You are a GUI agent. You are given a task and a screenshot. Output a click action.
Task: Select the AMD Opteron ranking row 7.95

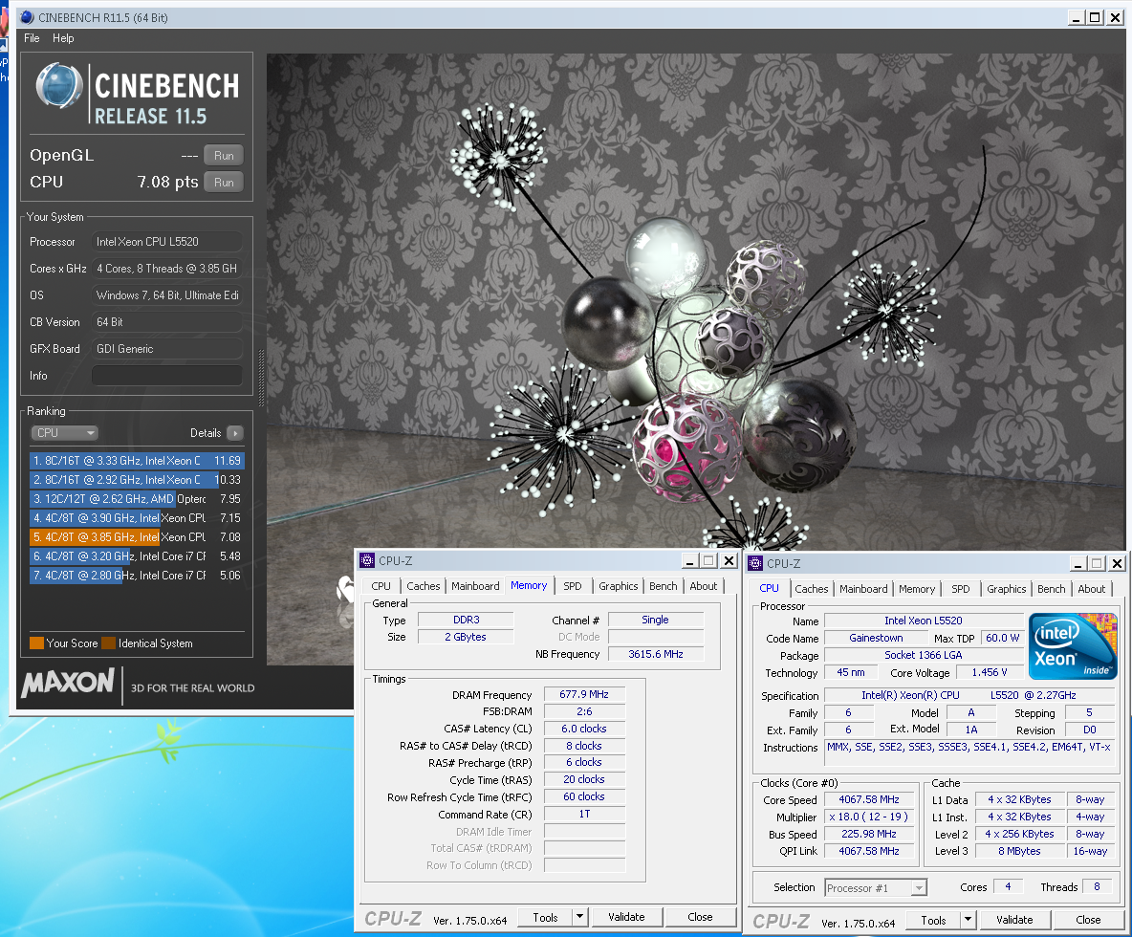tap(137, 499)
